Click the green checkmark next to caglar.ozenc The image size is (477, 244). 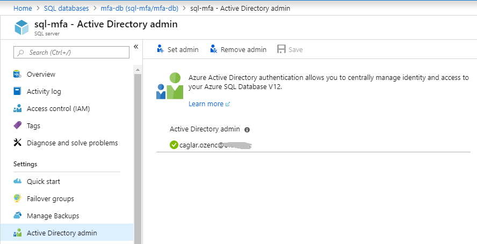(174, 145)
